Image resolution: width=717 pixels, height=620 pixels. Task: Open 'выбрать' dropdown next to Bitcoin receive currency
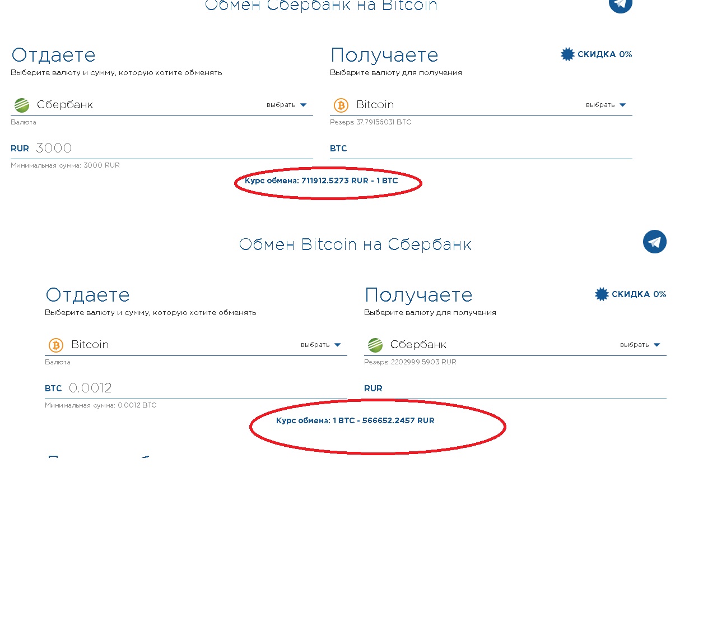(x=606, y=105)
